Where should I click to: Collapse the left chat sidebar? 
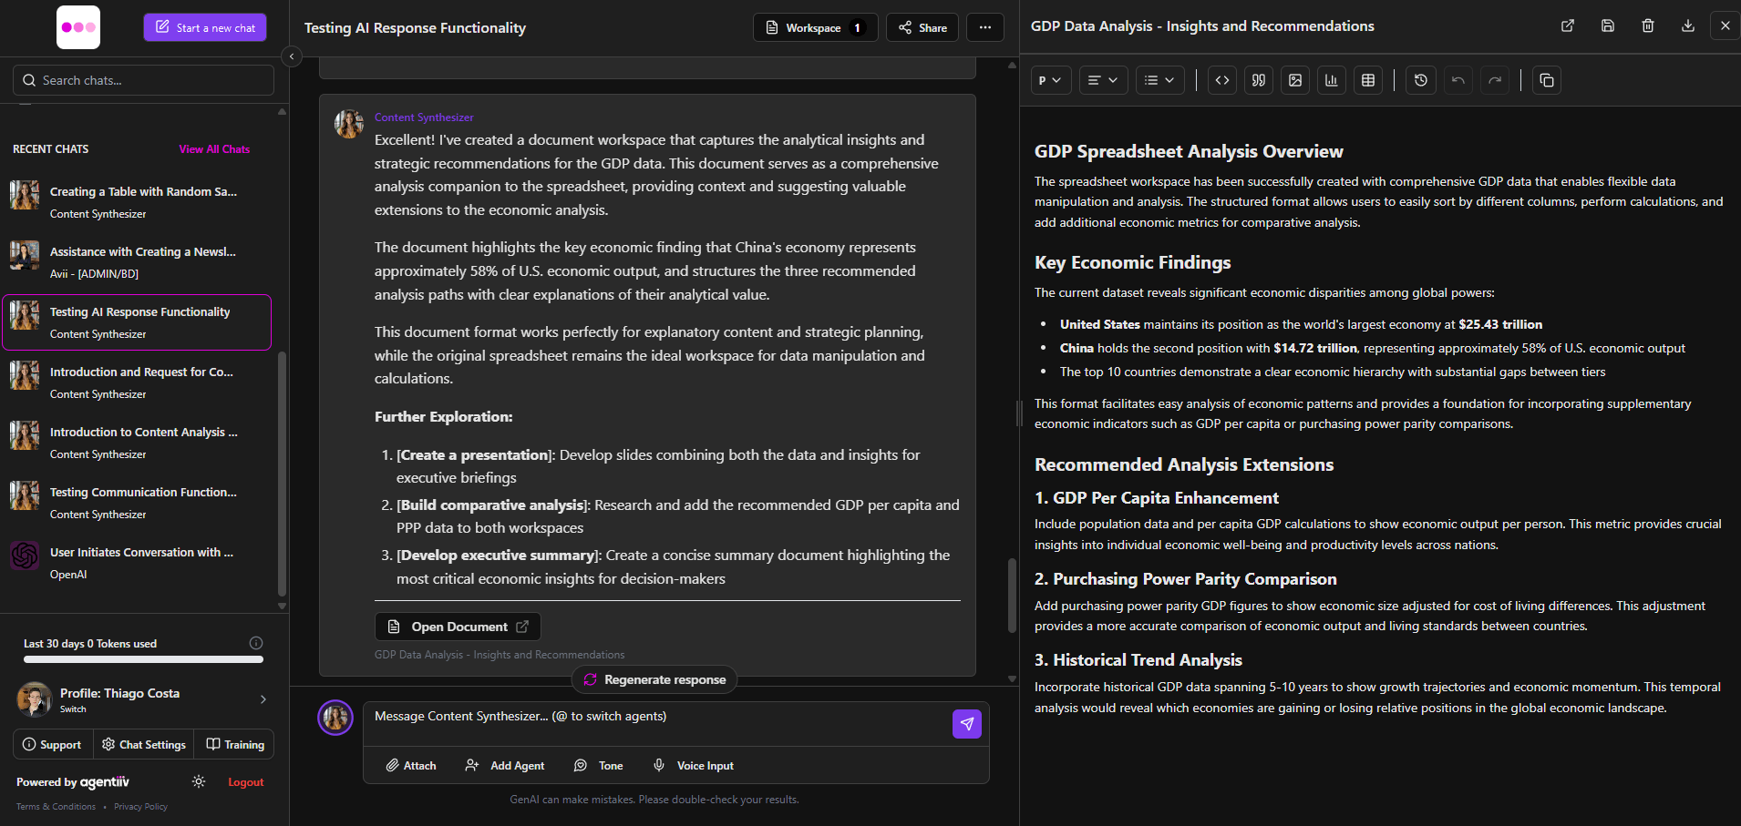(292, 56)
